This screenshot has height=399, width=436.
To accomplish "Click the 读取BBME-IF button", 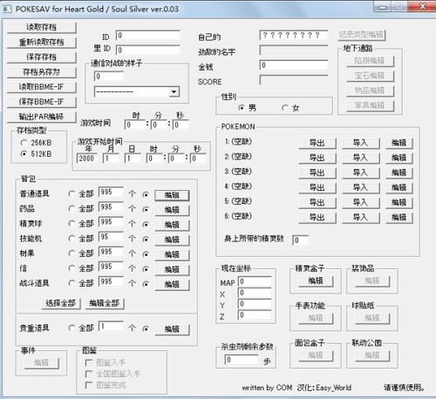I will (x=41, y=87).
